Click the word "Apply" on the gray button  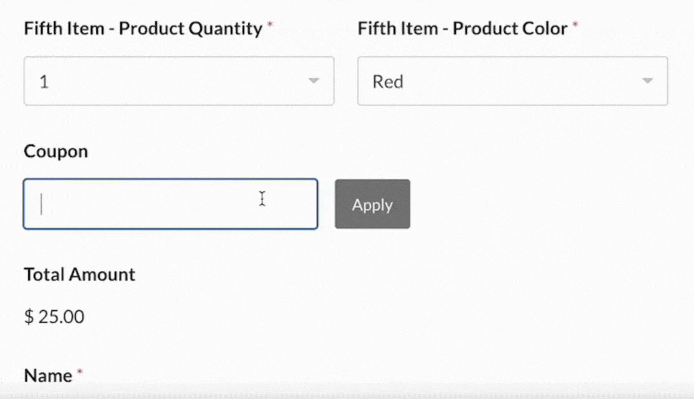tap(372, 205)
